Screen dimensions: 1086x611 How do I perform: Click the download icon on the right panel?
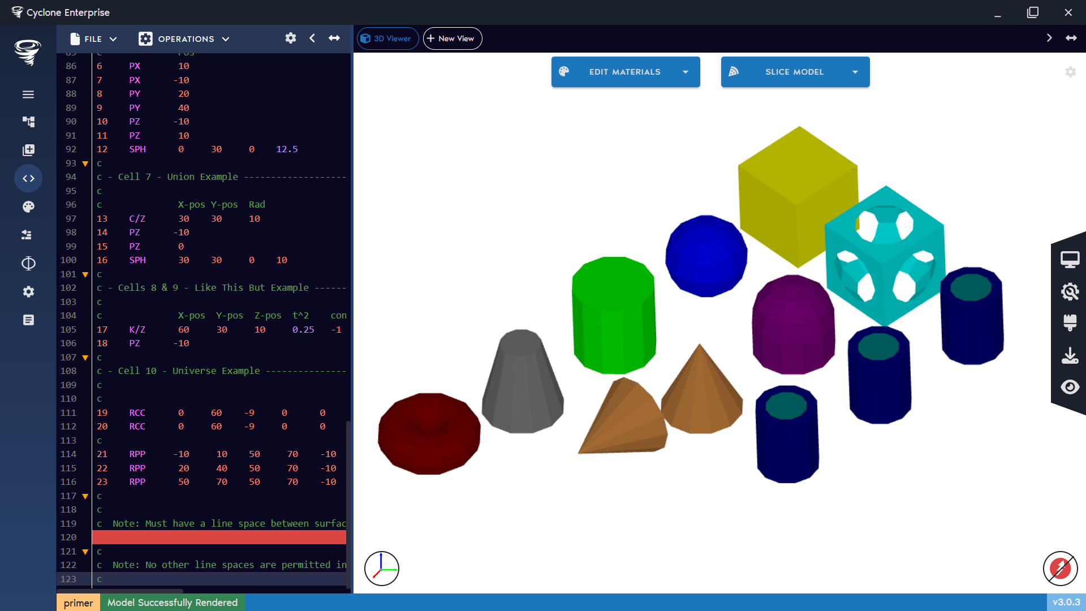pyautogui.click(x=1071, y=355)
